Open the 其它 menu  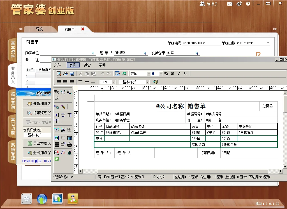(87, 65)
